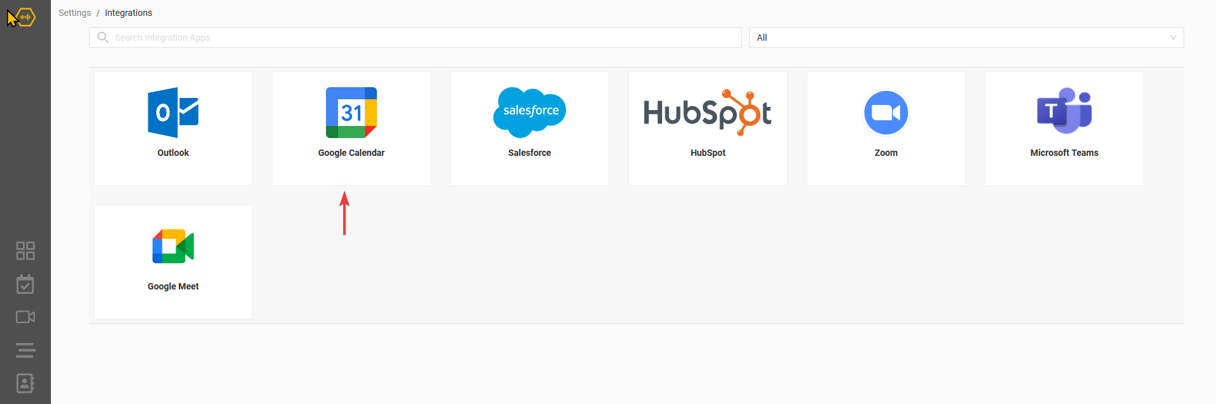Click the Salesforce label text

coord(530,153)
